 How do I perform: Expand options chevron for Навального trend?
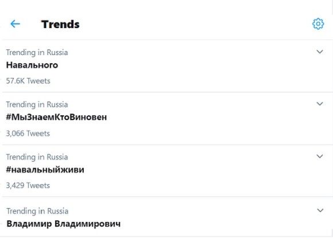click(320, 52)
